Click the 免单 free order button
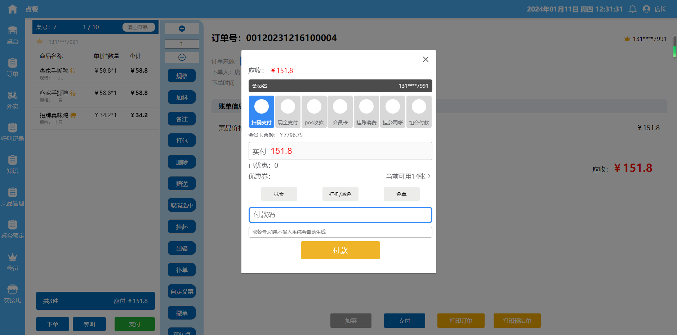This screenshot has width=677, height=335. click(x=402, y=194)
